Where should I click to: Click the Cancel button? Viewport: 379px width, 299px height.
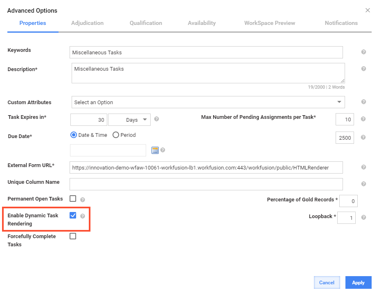[327, 283]
